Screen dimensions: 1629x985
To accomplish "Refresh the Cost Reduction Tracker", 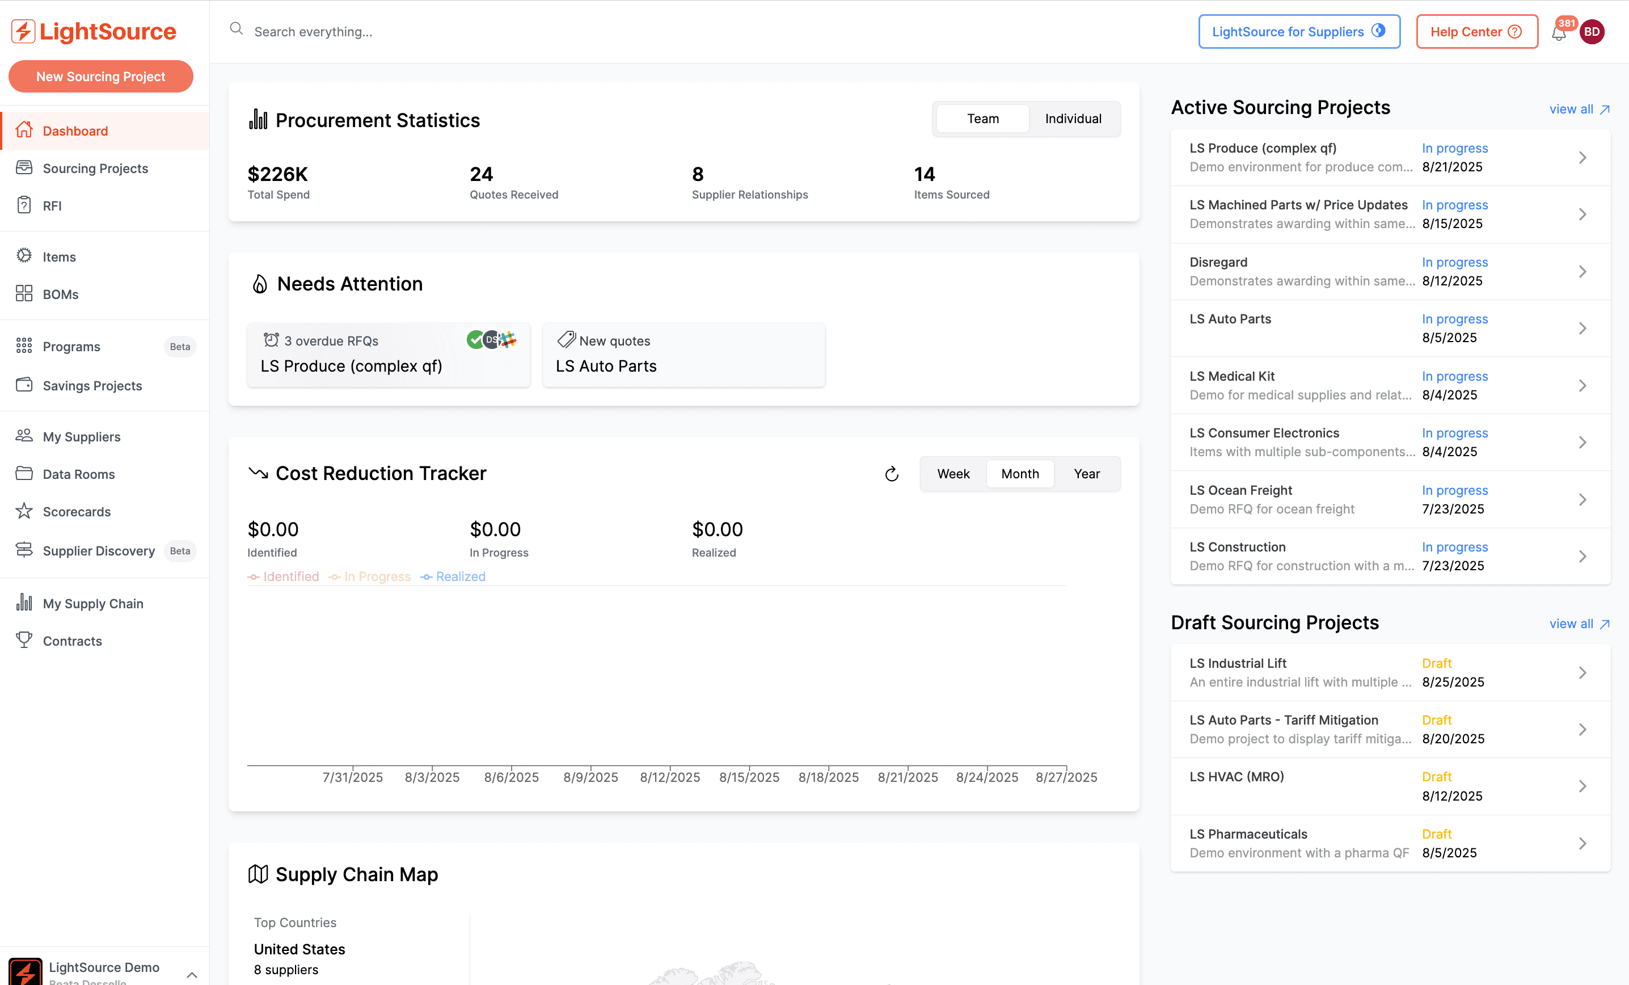I will coord(892,474).
